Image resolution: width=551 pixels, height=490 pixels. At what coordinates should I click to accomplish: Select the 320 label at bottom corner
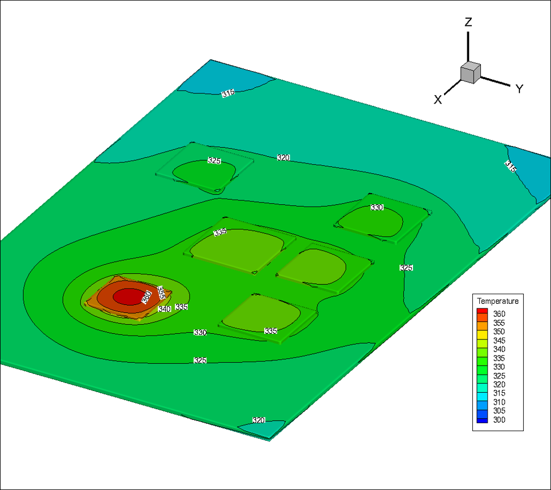[259, 420]
